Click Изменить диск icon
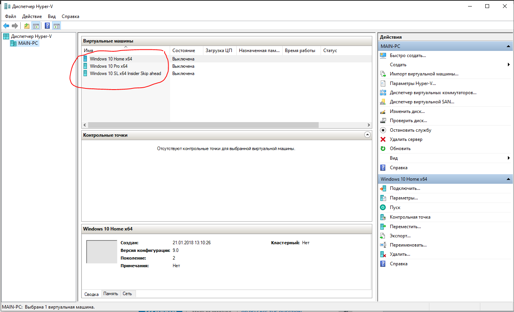Viewport: 514px width, 312px height. pyautogui.click(x=383, y=111)
